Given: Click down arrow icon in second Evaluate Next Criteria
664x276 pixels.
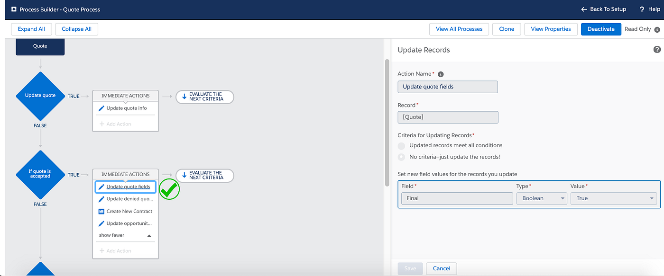Looking at the screenshot, I should (184, 176).
